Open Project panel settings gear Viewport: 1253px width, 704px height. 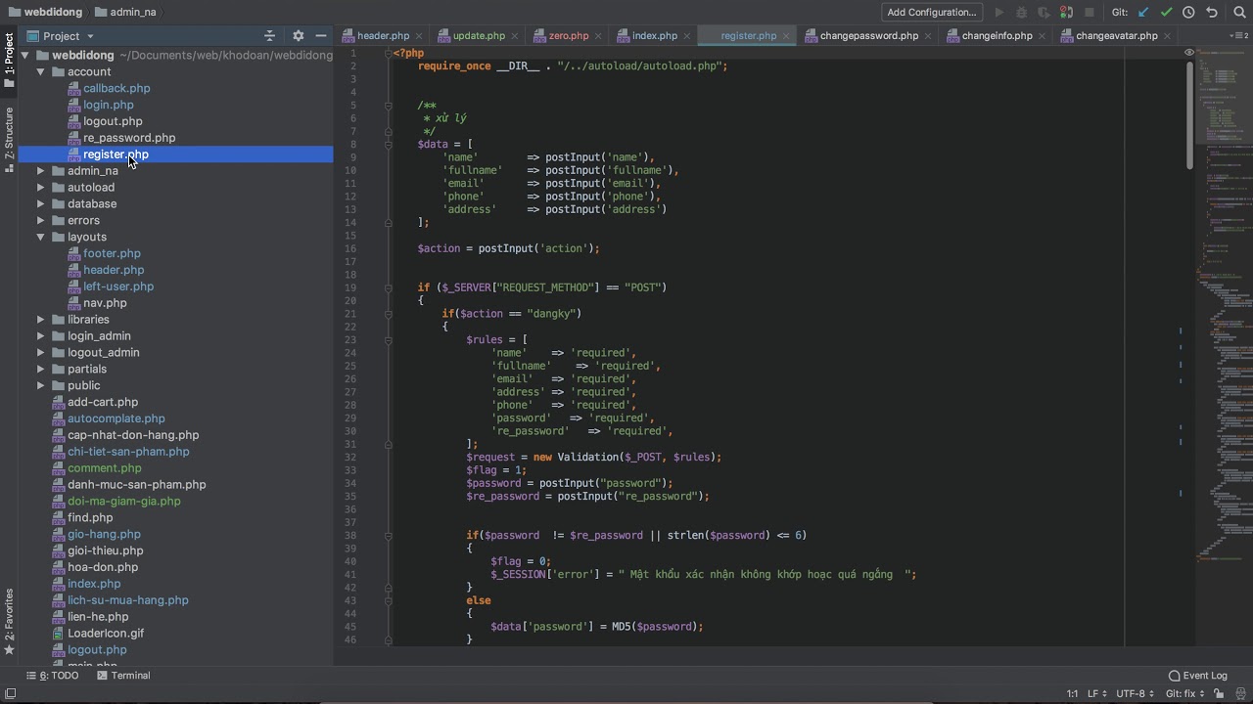point(299,36)
